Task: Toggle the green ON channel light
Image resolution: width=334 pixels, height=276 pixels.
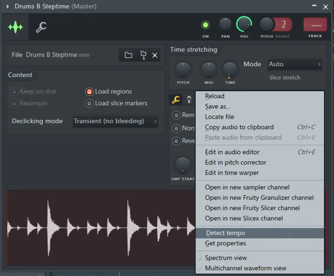Action: (x=205, y=25)
